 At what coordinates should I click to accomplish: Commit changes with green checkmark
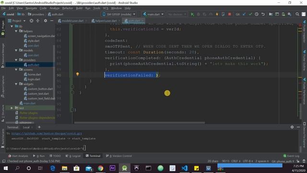click(x=250, y=14)
